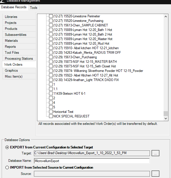Select the Tool Files category
This screenshot has height=178, width=171.
point(19,53)
